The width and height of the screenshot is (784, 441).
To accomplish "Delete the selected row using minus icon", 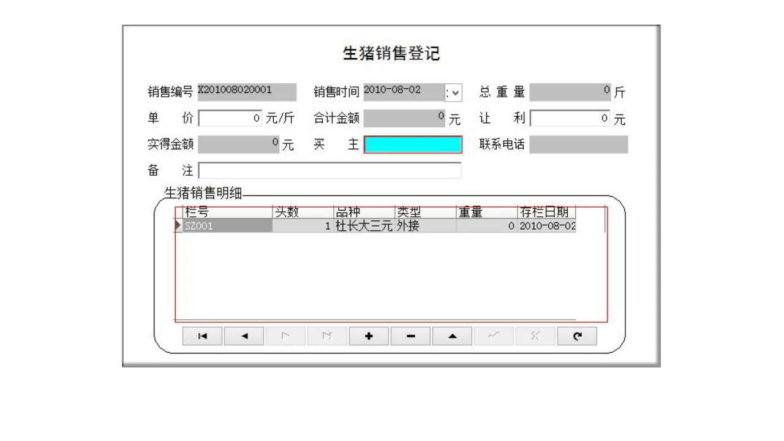I will coord(410,336).
